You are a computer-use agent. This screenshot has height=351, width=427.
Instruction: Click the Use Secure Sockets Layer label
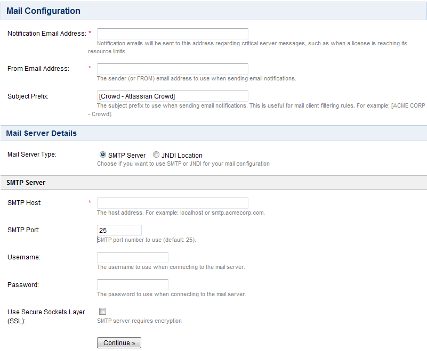click(x=46, y=316)
